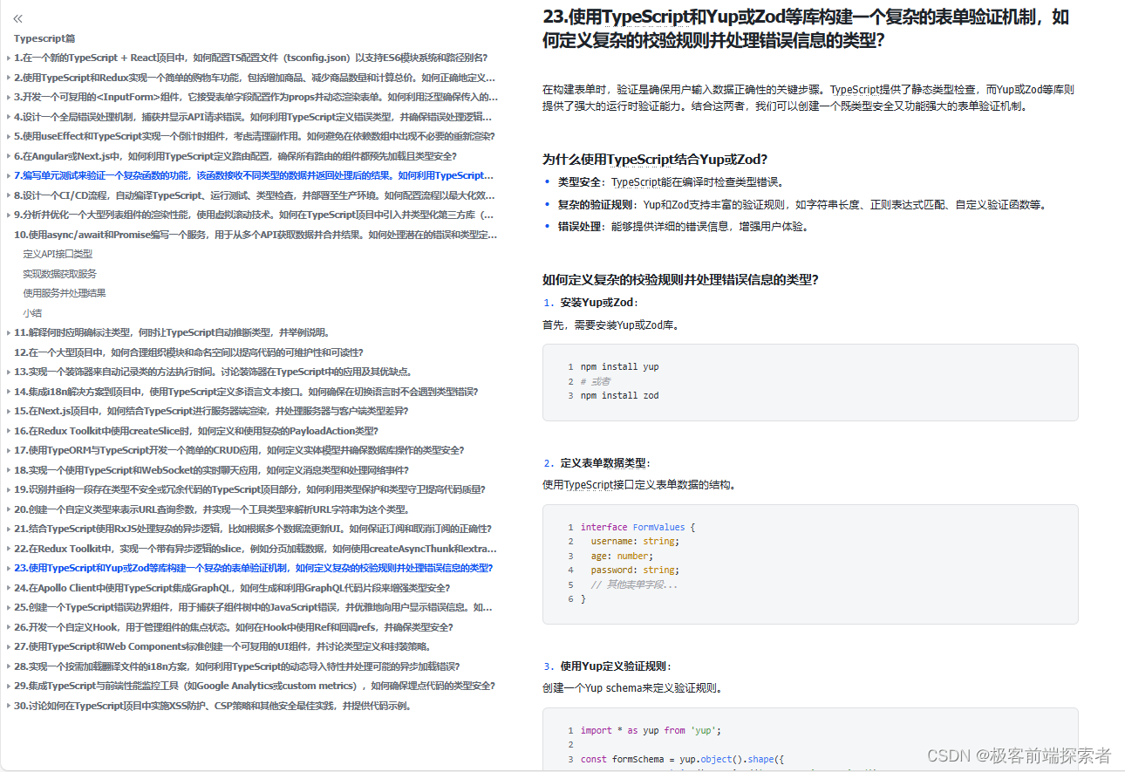Open item 26 about custom focus Hook
This screenshot has width=1125, height=772.
(233, 627)
